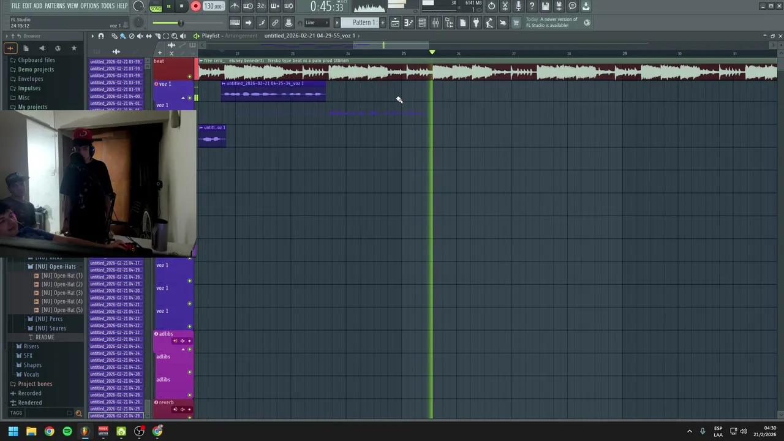
Task: Toggle blend recording overdub icon
Action: point(275,6)
